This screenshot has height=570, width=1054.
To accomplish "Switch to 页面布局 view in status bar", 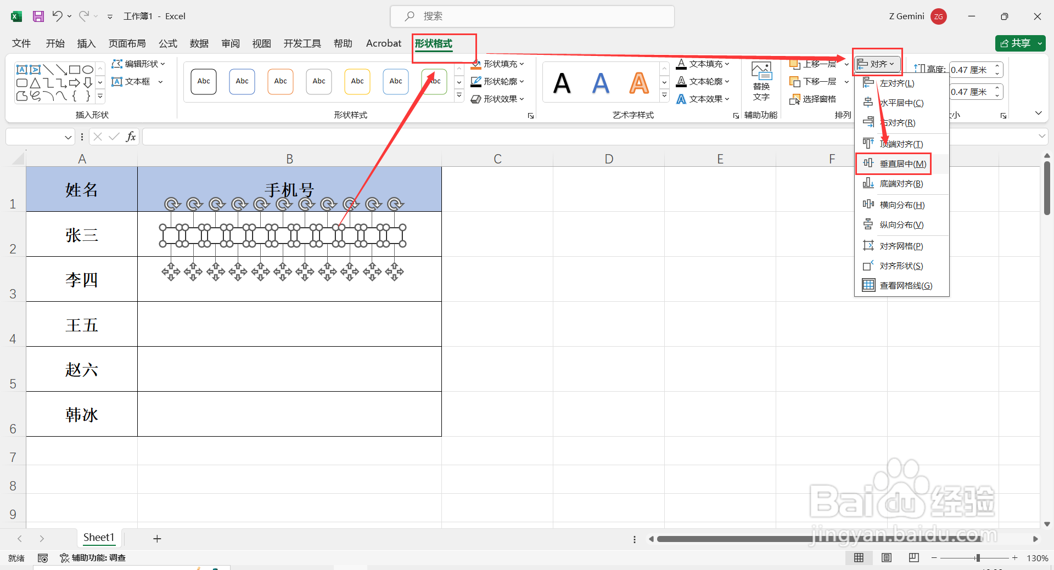I will [x=886, y=558].
